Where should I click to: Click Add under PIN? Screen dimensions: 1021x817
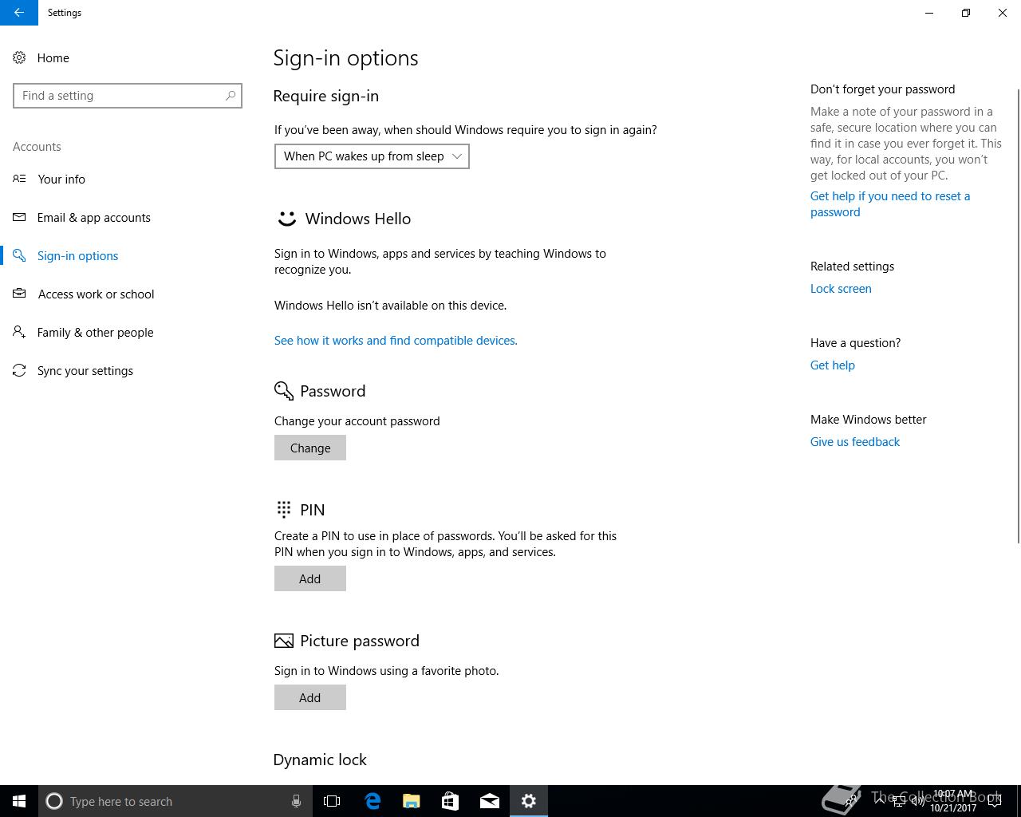310,578
